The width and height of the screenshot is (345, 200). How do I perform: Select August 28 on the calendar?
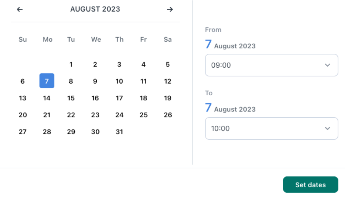47,132
